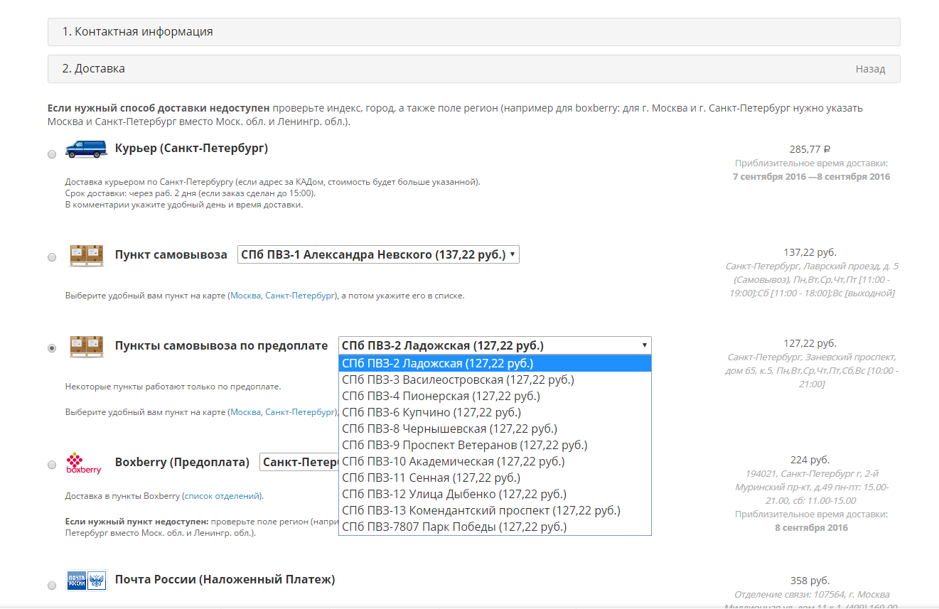Click the blue courier van icon
The image size is (939, 609).
(86, 149)
